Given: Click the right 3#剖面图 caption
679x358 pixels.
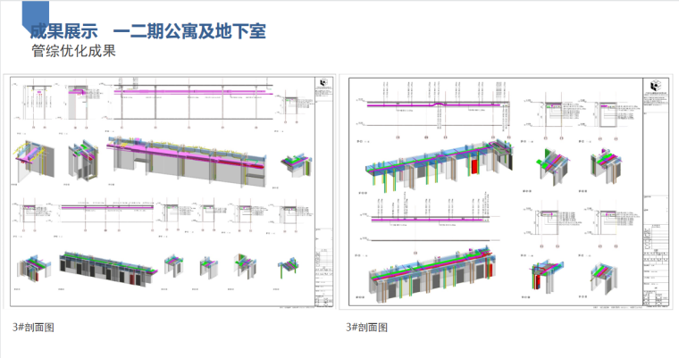Looking at the screenshot, I should (x=367, y=327).
